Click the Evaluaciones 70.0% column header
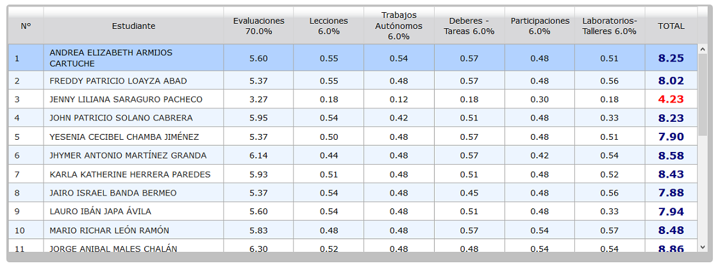 coord(259,26)
